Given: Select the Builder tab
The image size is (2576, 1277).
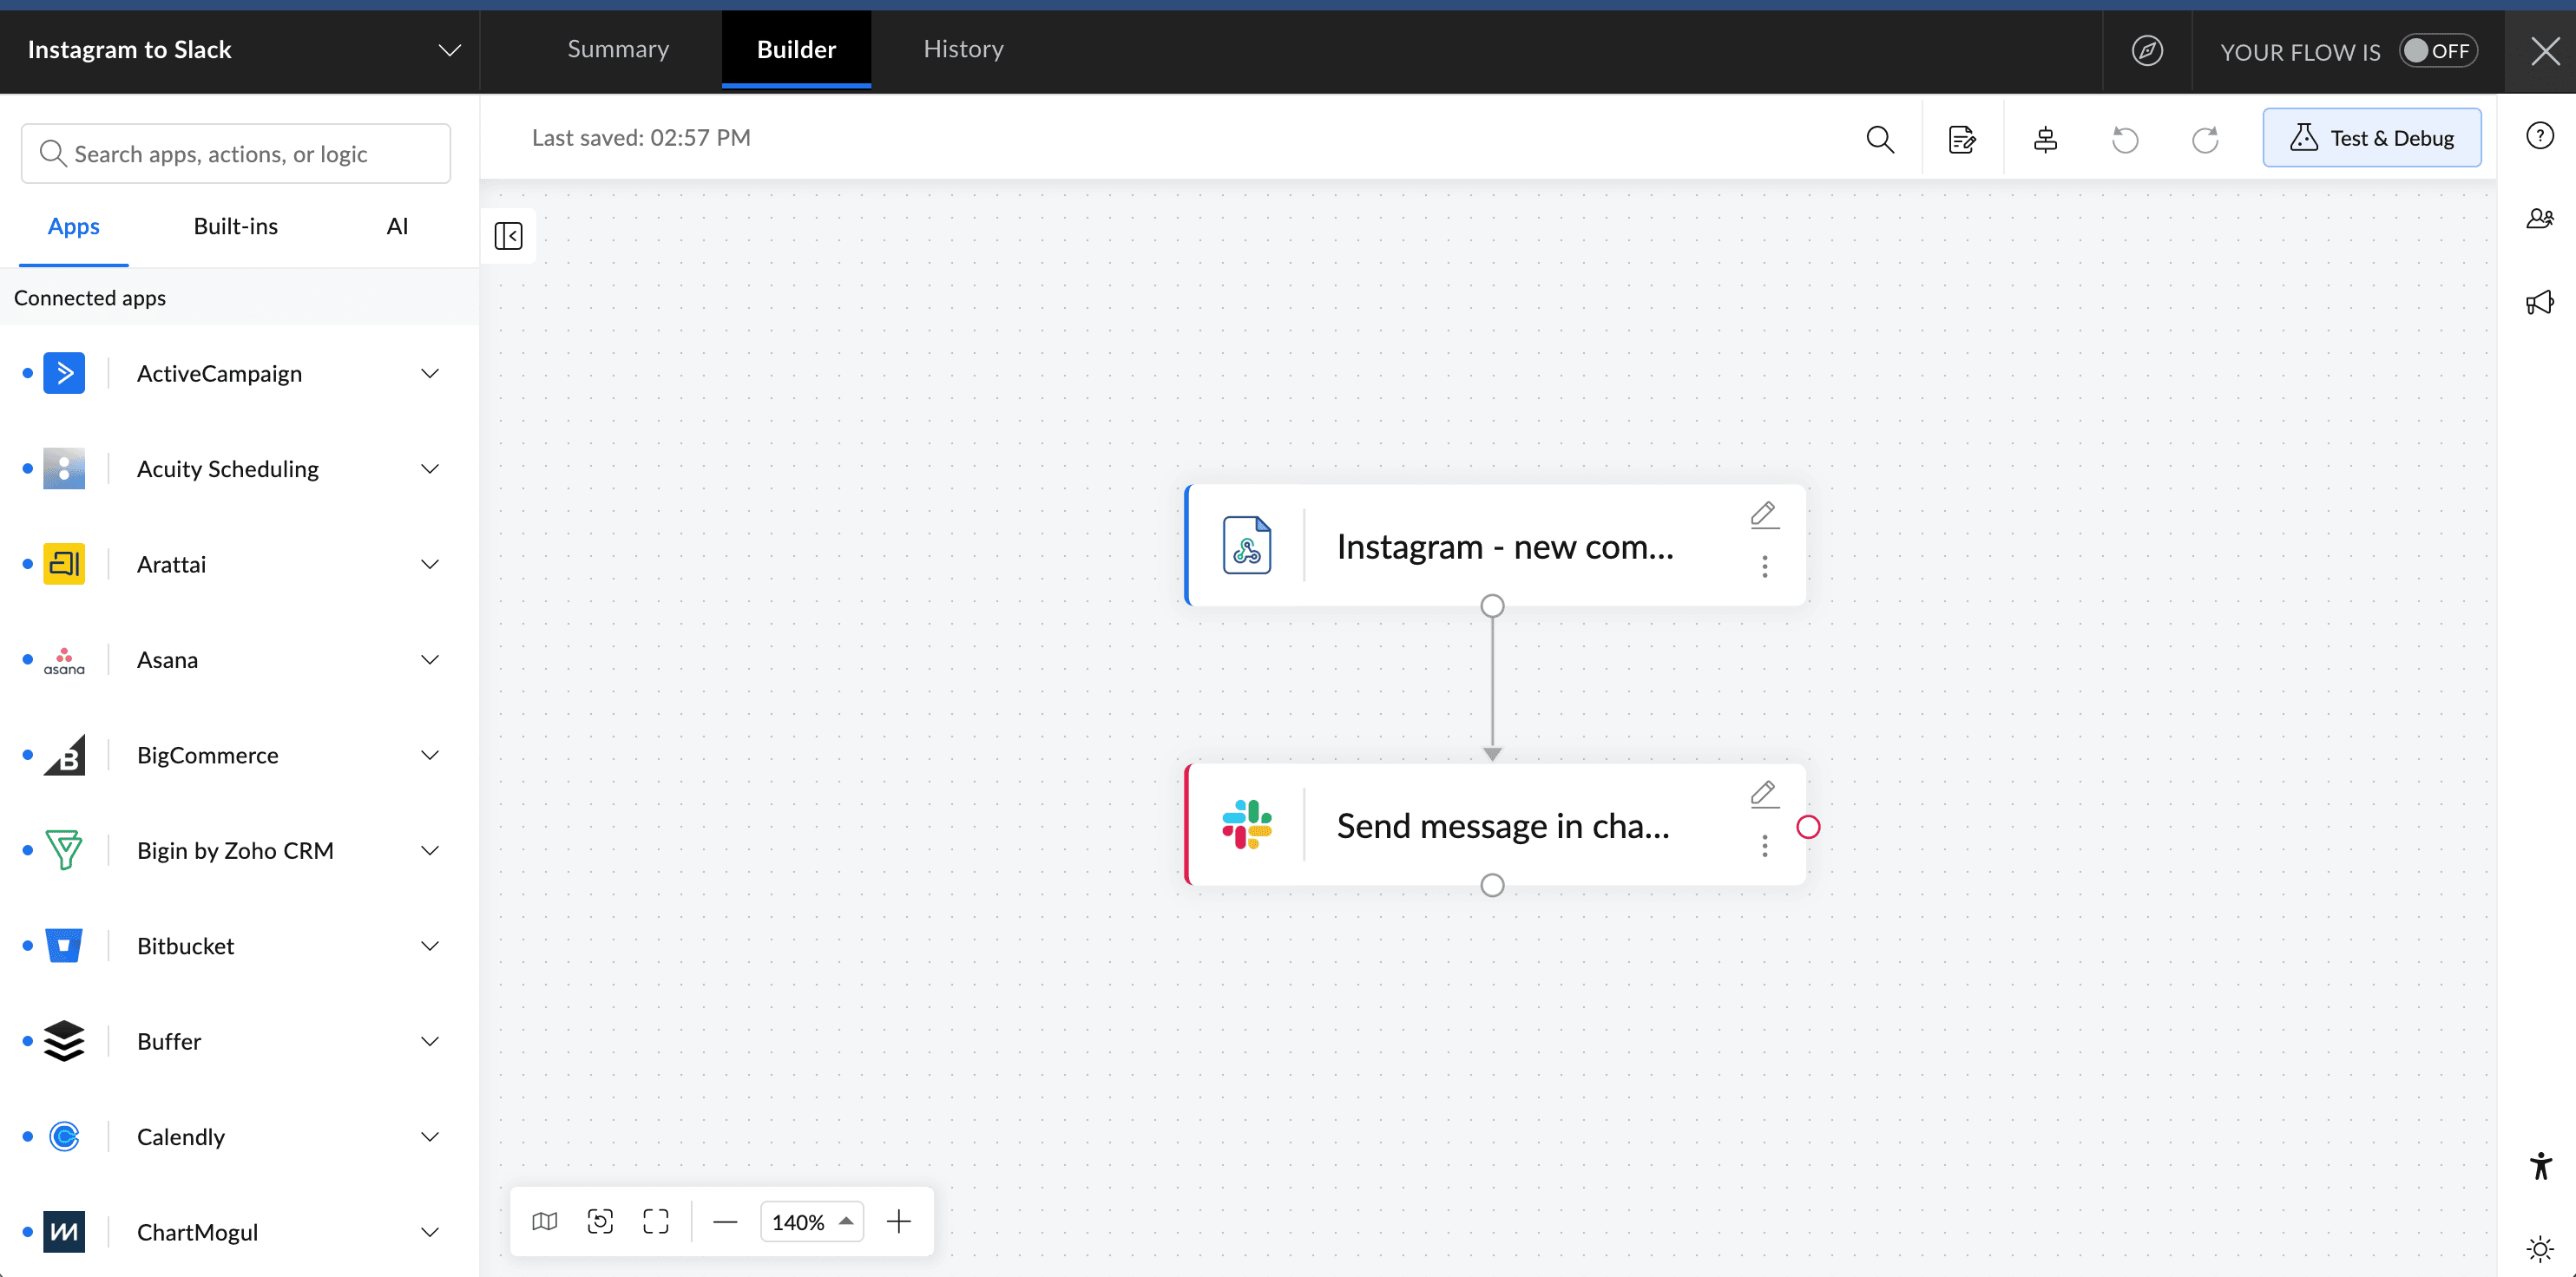Looking at the screenshot, I should (x=796, y=50).
